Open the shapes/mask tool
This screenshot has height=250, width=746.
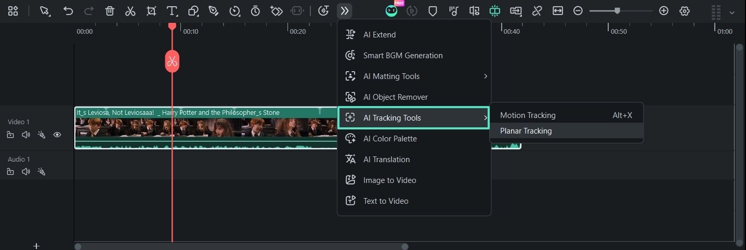tap(193, 11)
